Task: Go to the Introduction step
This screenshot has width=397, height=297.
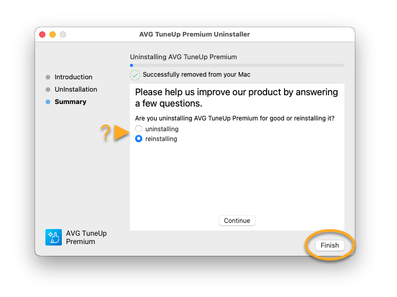Action: (73, 77)
